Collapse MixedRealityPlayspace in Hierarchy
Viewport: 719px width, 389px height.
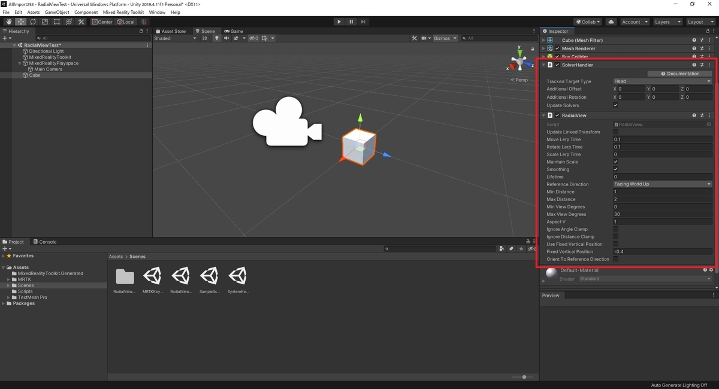point(19,63)
